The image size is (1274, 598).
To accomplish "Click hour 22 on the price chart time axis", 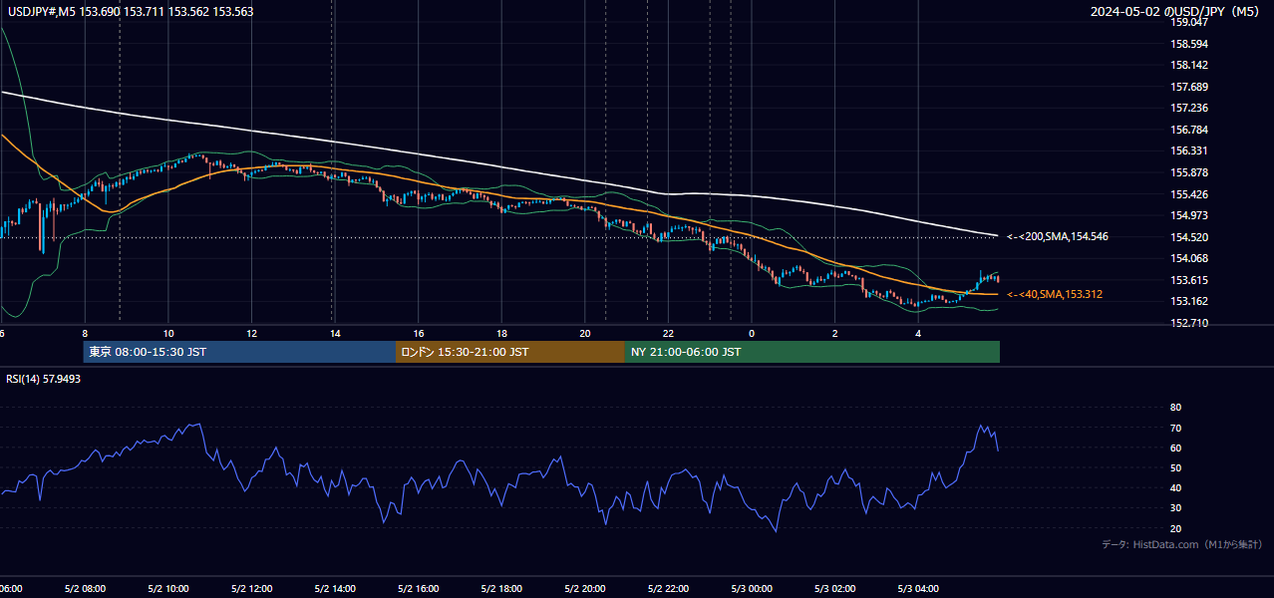I will [x=668, y=333].
